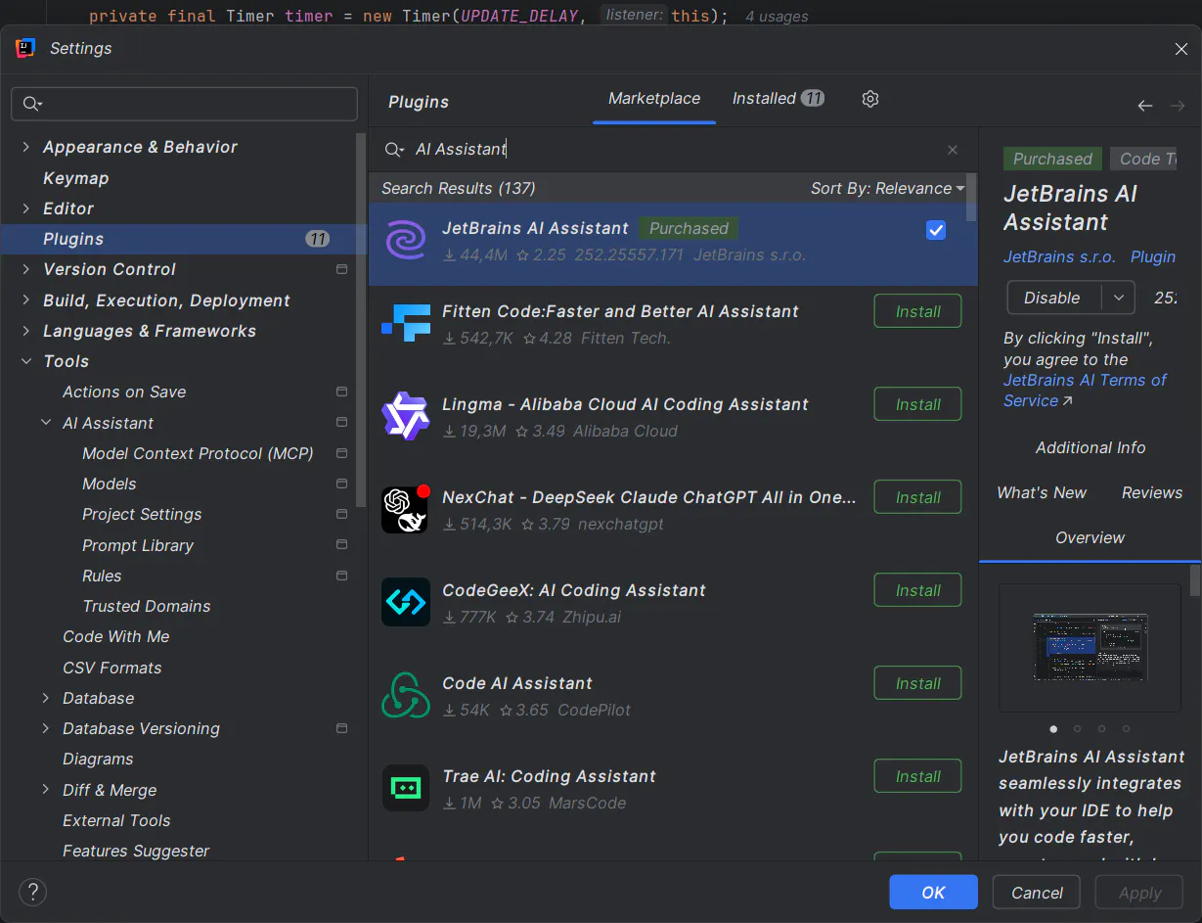This screenshot has height=923, width=1202.
Task: Open the Reviews tab
Action: [x=1151, y=492]
